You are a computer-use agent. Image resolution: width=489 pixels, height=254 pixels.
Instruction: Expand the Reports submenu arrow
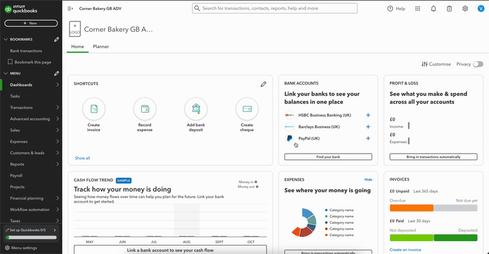(57, 164)
